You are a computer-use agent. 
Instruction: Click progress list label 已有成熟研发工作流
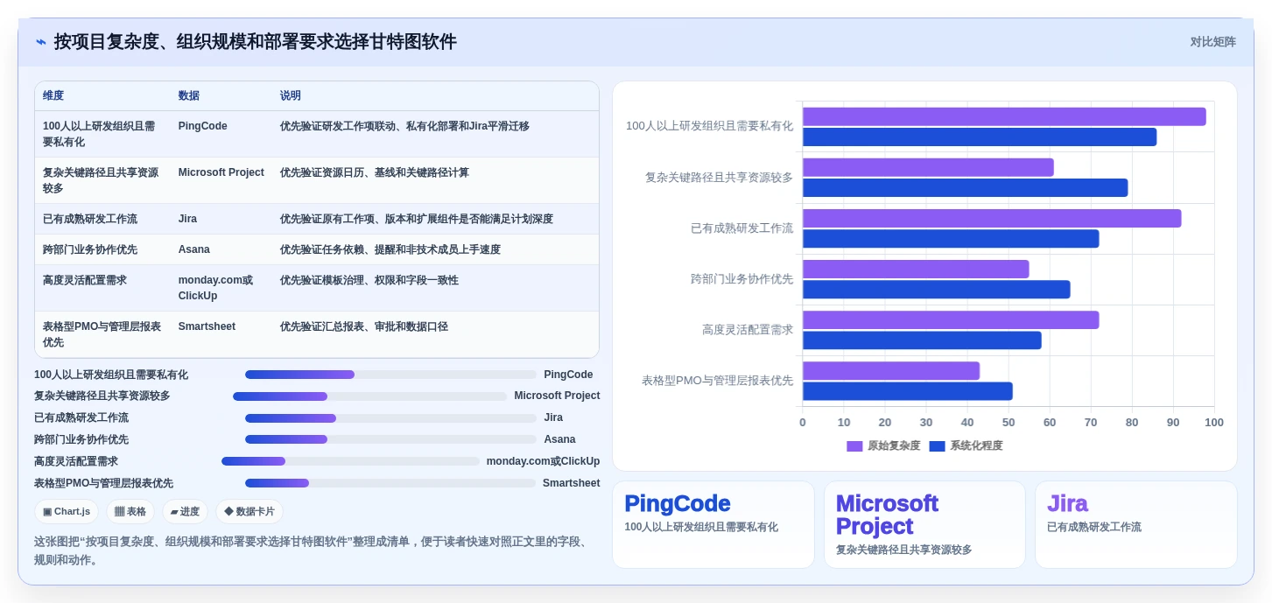pyautogui.click(x=81, y=417)
